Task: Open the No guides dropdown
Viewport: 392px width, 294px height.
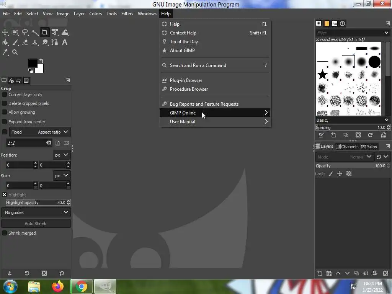Action: (x=36, y=212)
